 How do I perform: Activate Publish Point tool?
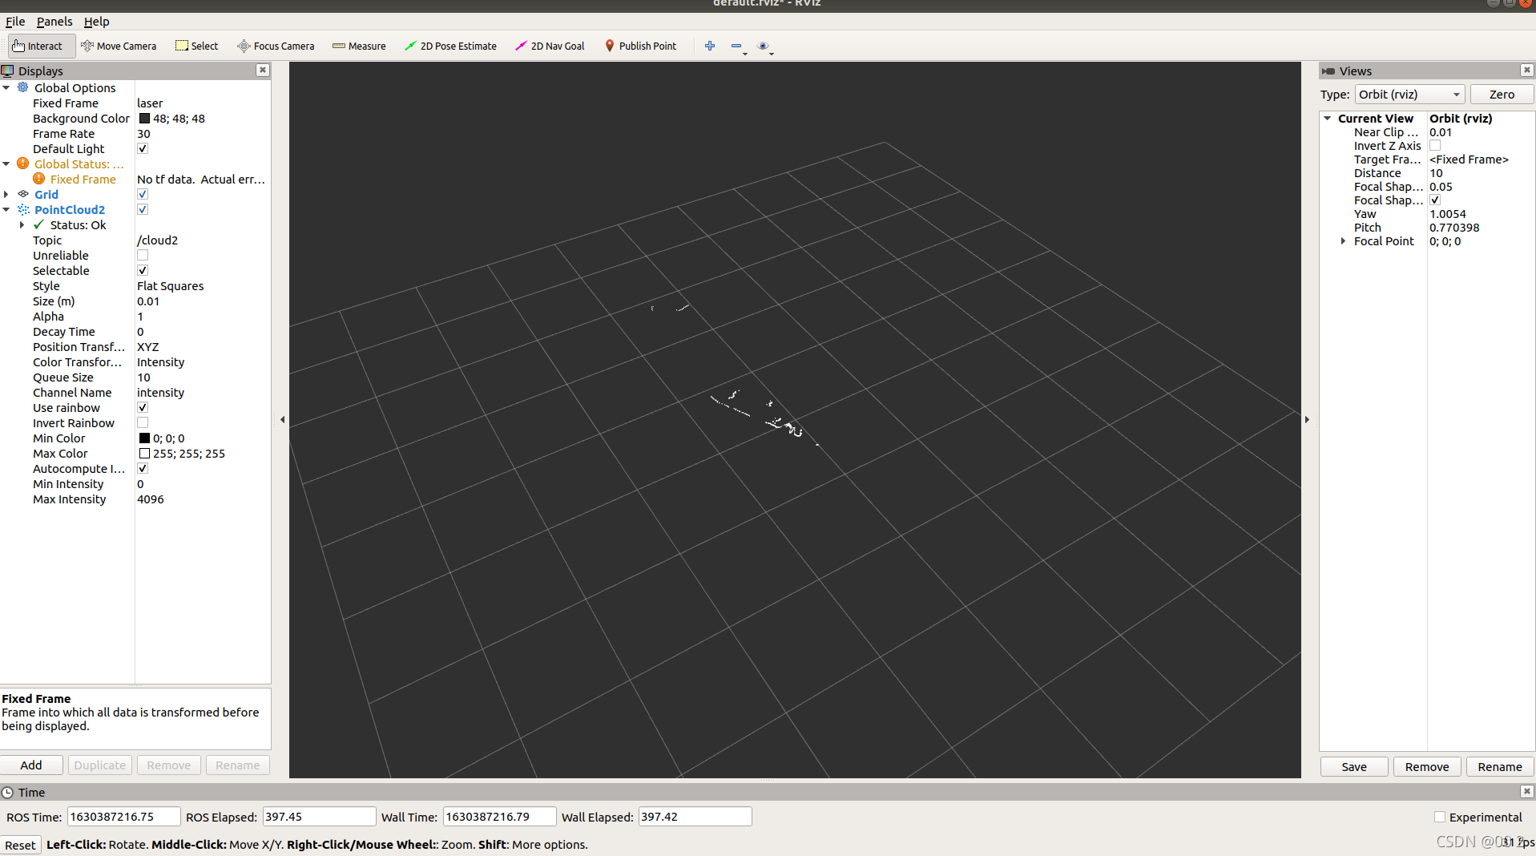click(640, 46)
